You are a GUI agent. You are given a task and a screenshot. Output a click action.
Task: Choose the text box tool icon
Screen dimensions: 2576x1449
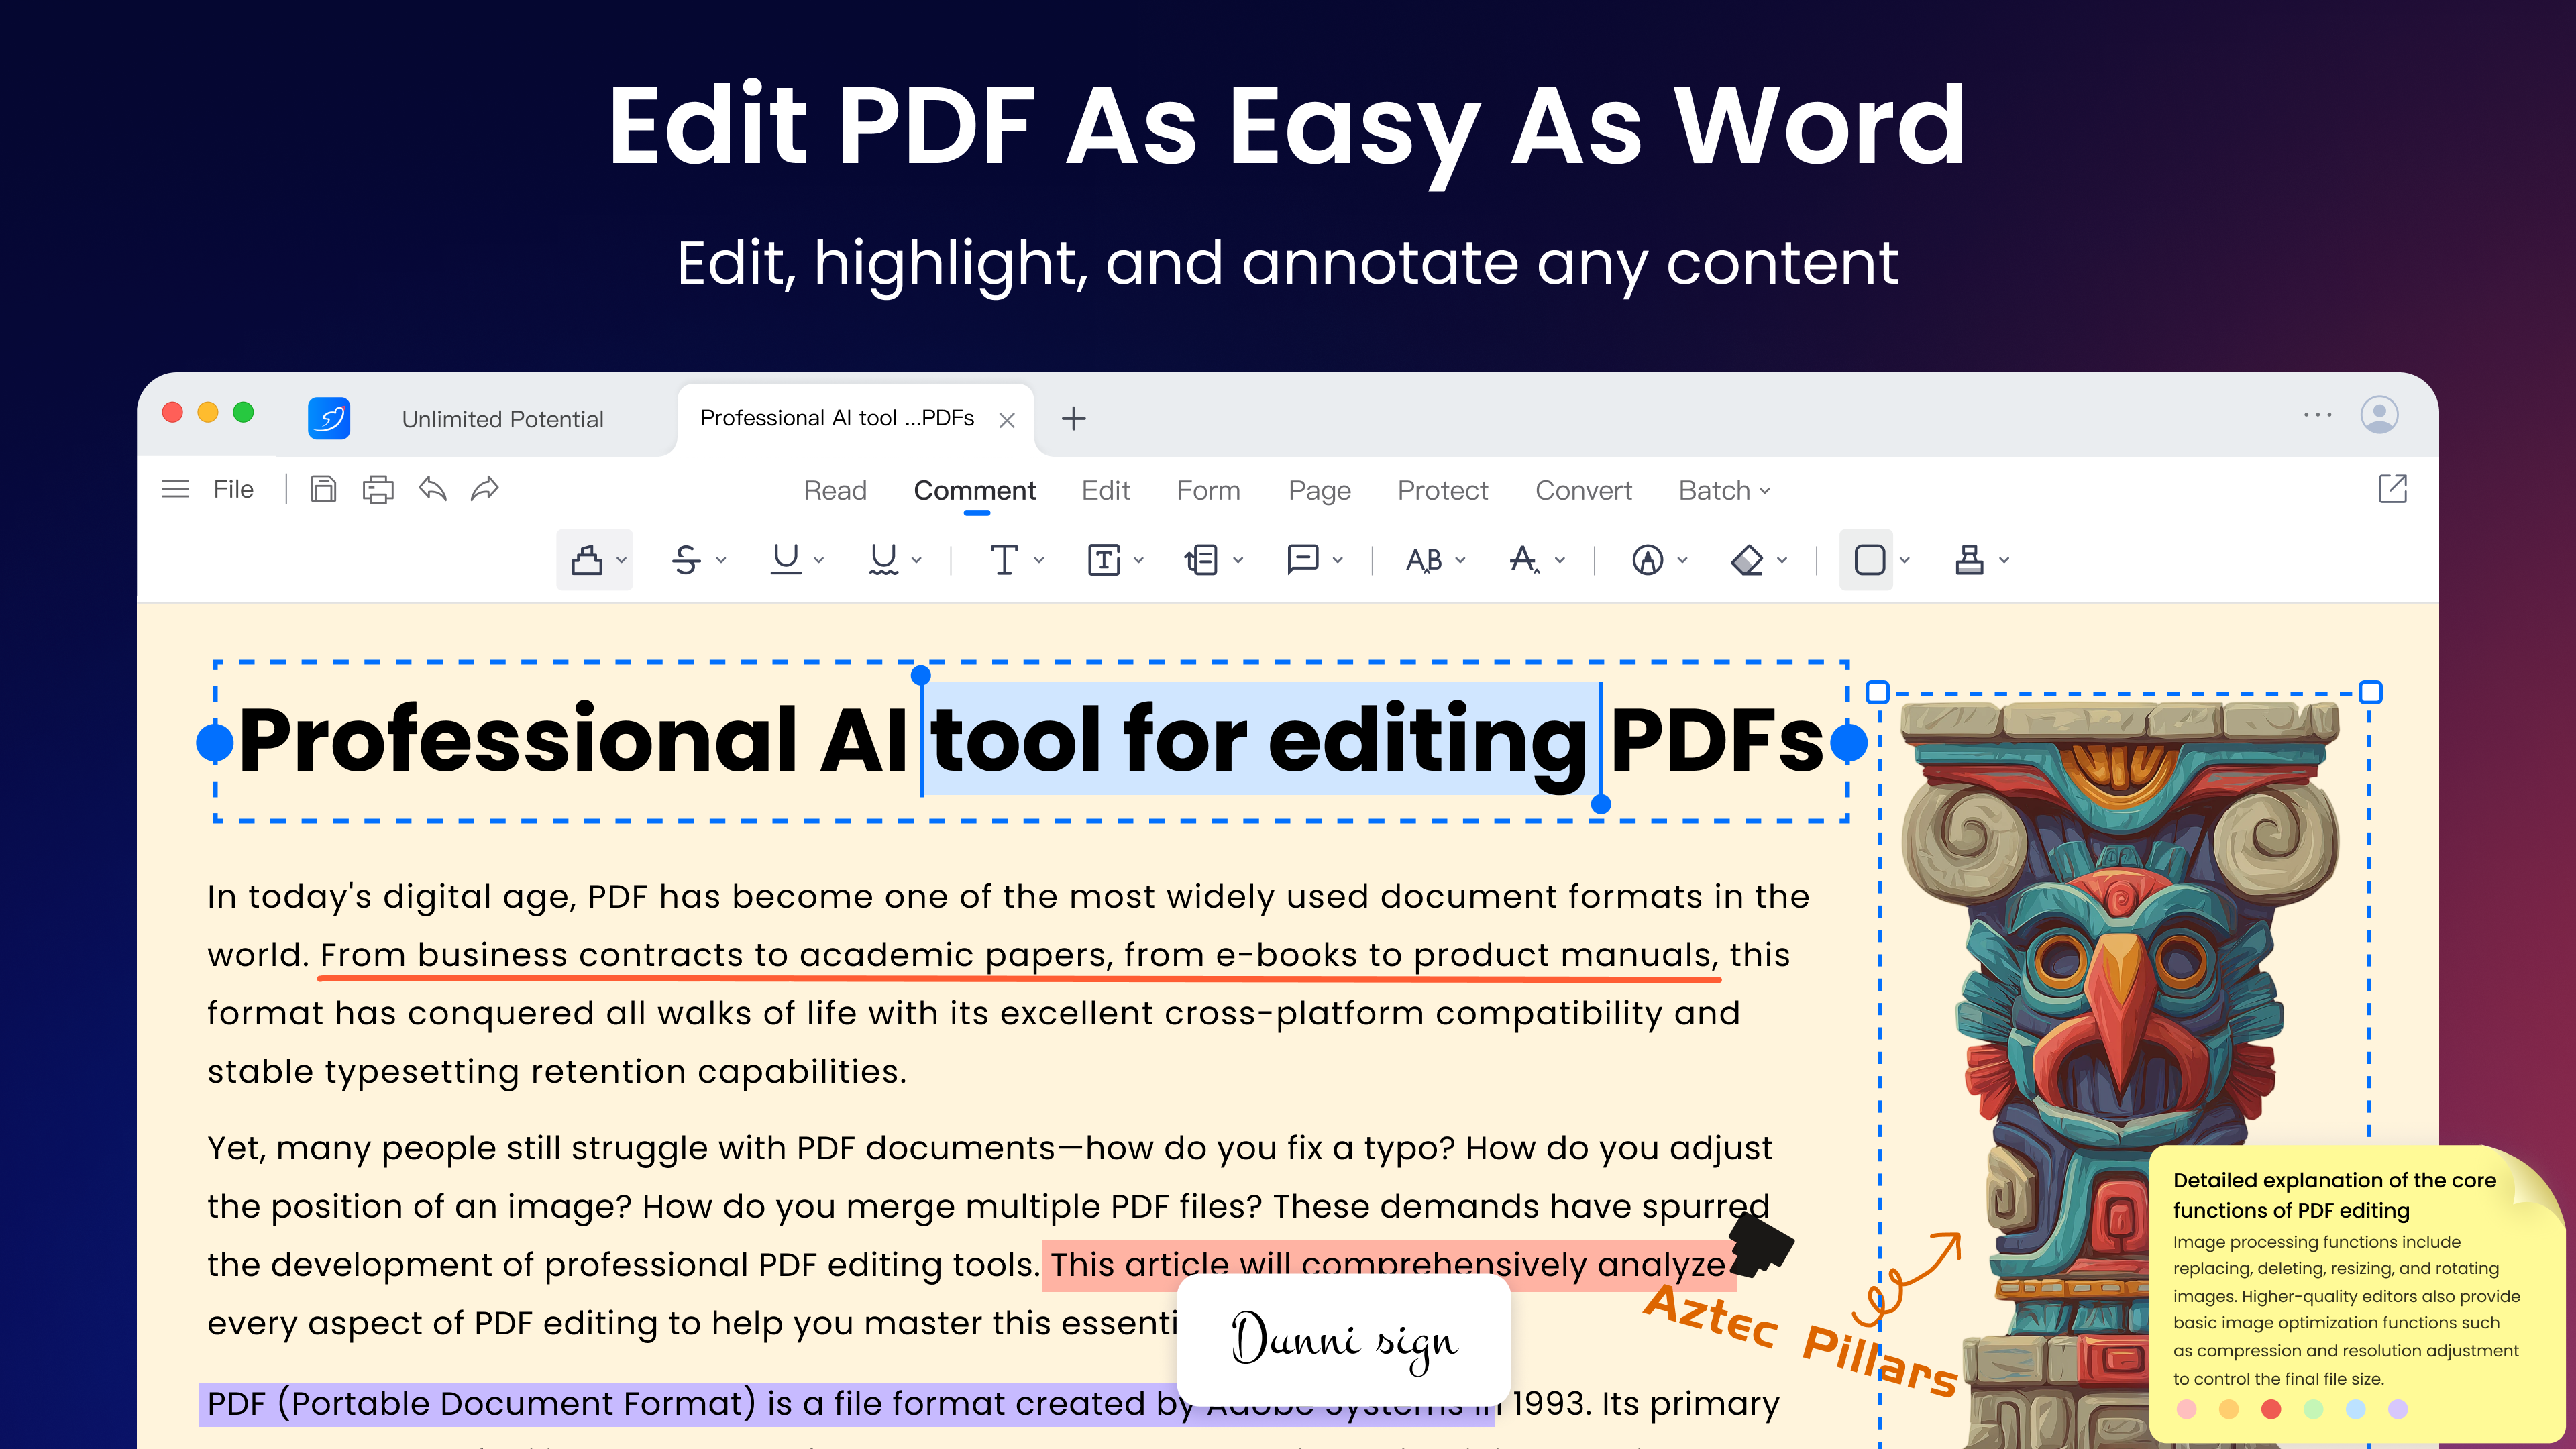[x=1103, y=560]
